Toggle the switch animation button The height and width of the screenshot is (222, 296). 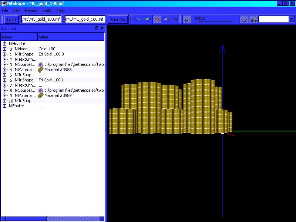tap(253, 20)
